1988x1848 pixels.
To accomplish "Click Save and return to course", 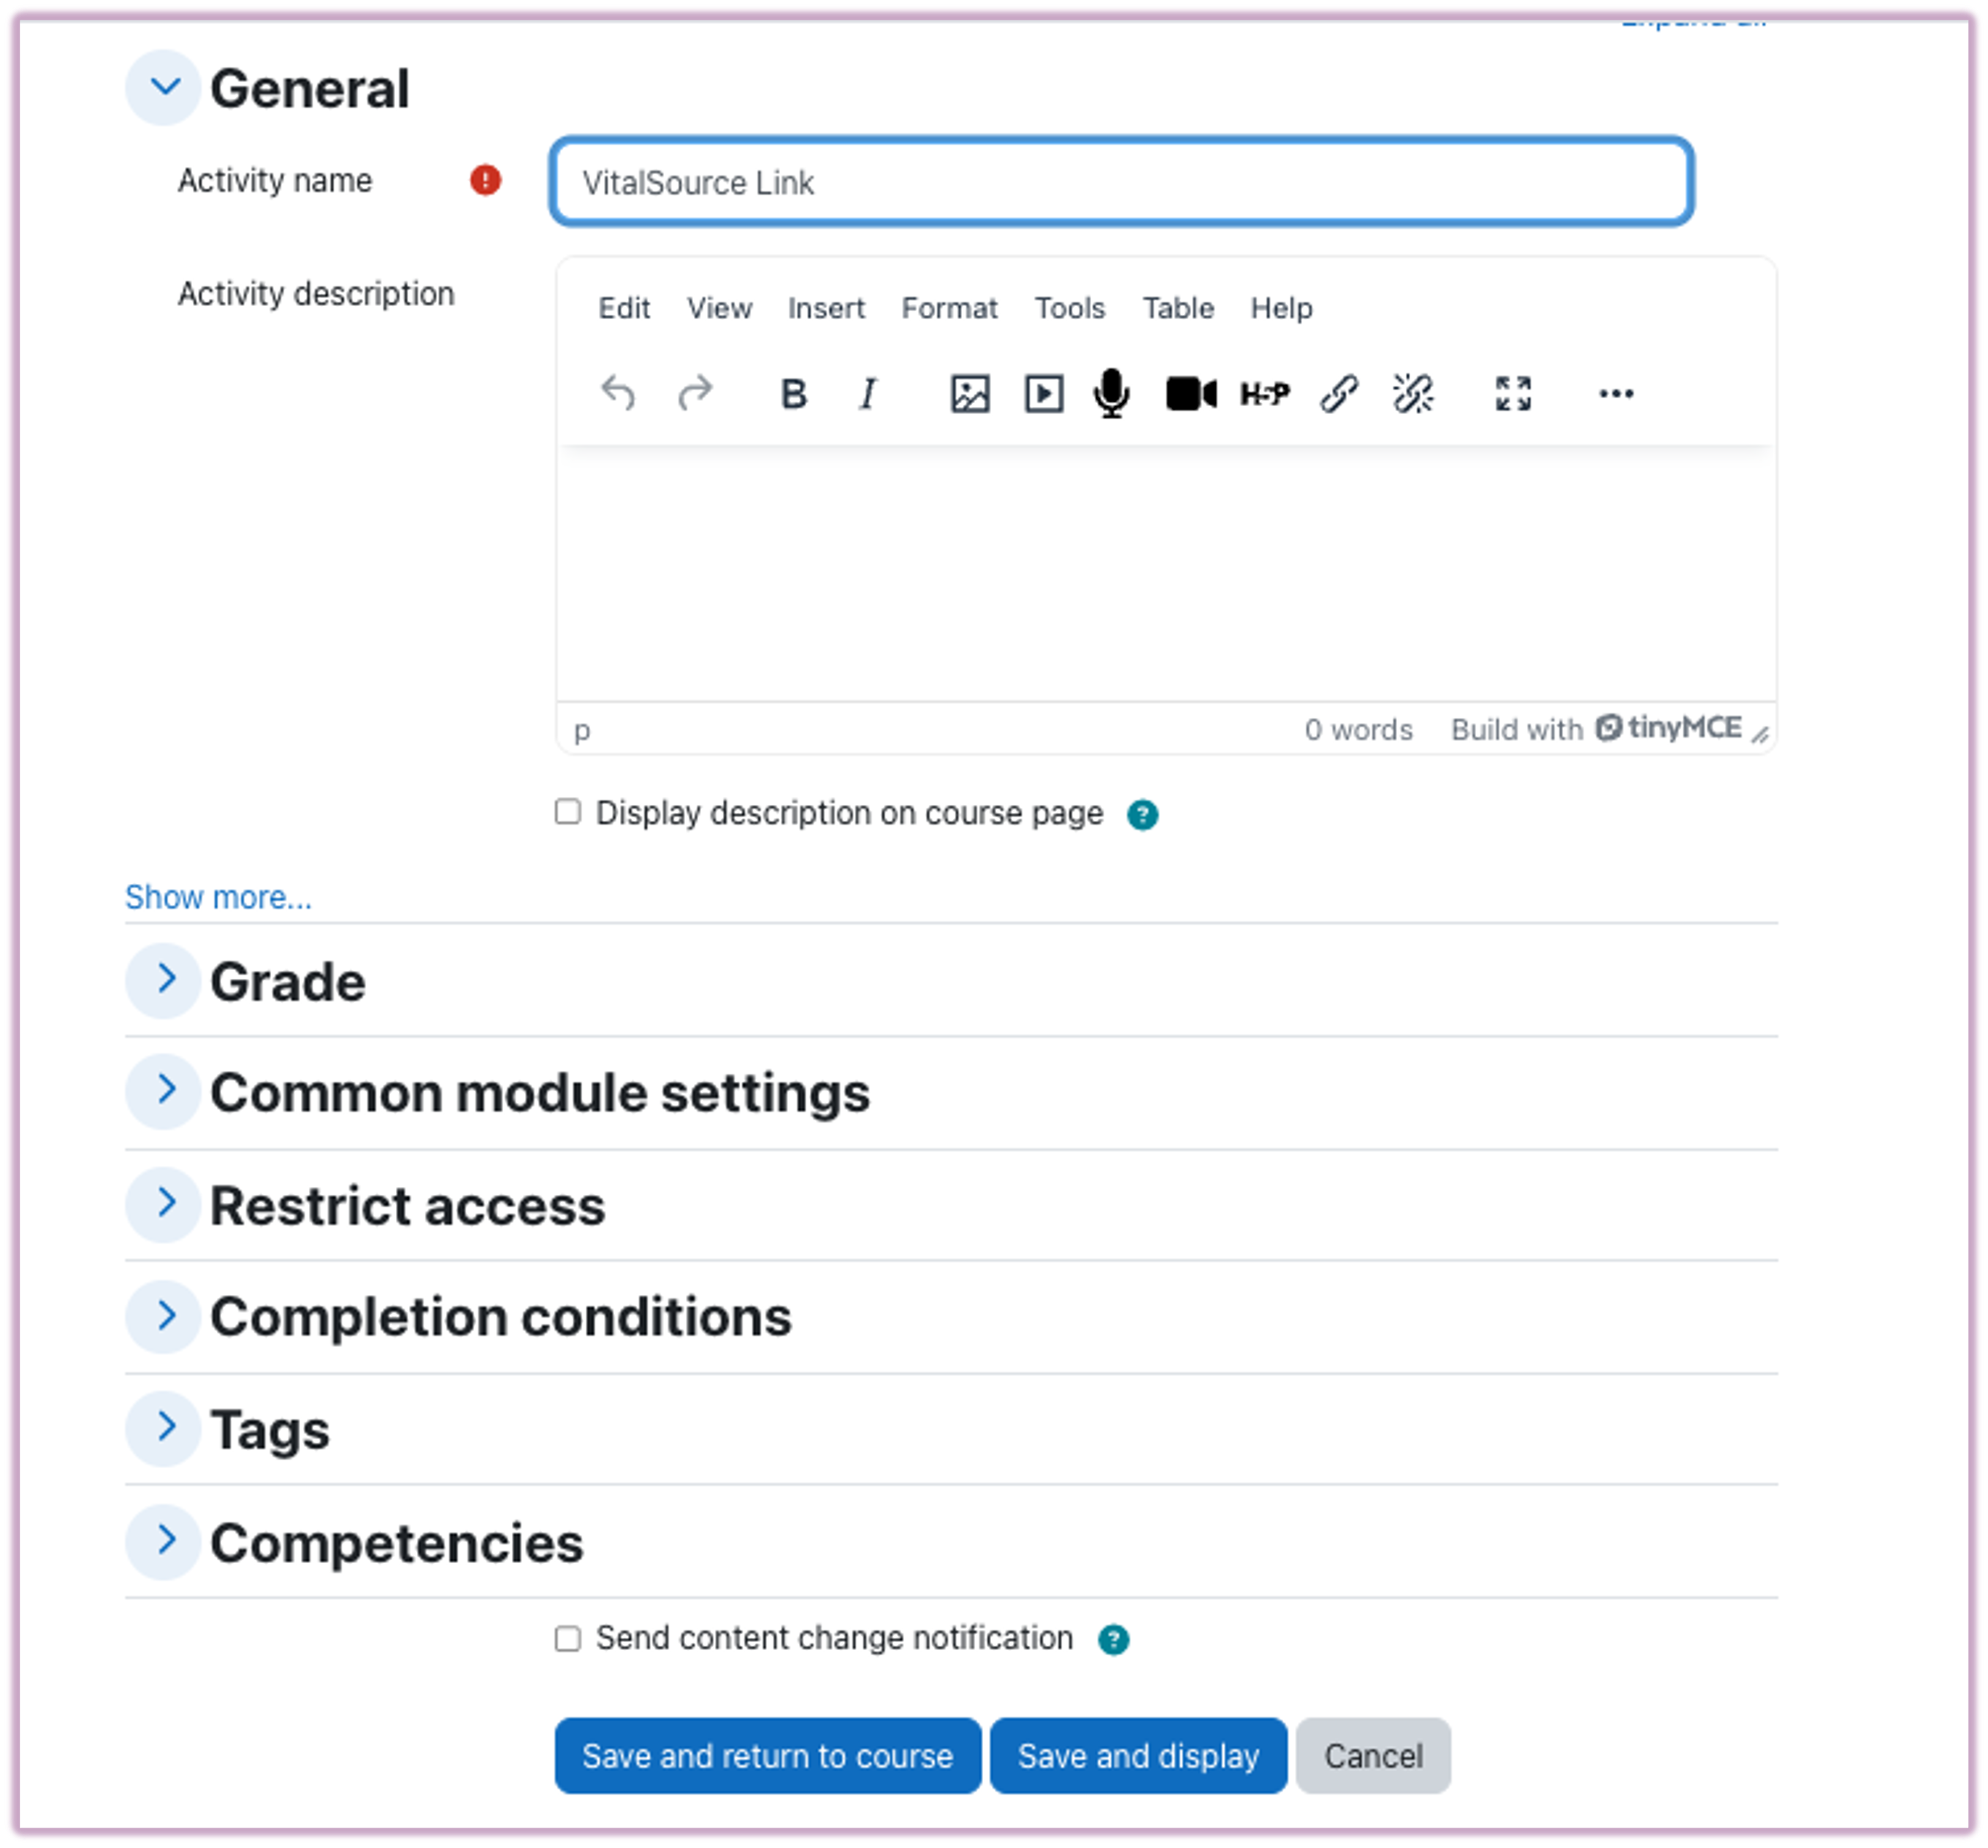I will click(x=768, y=1756).
